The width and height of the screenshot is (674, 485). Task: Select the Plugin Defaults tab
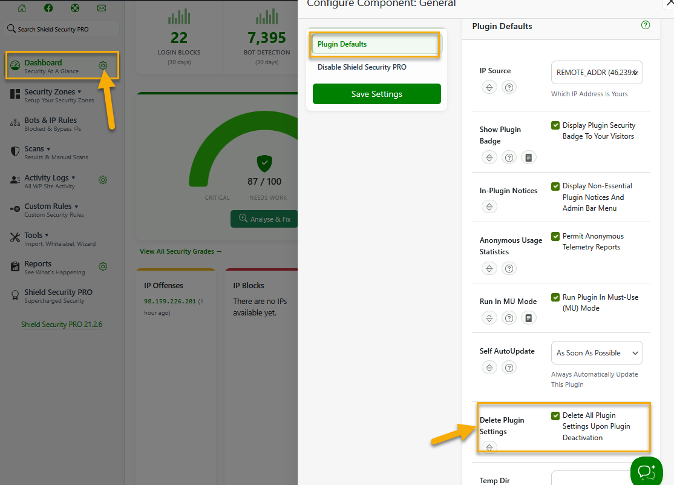pos(376,44)
